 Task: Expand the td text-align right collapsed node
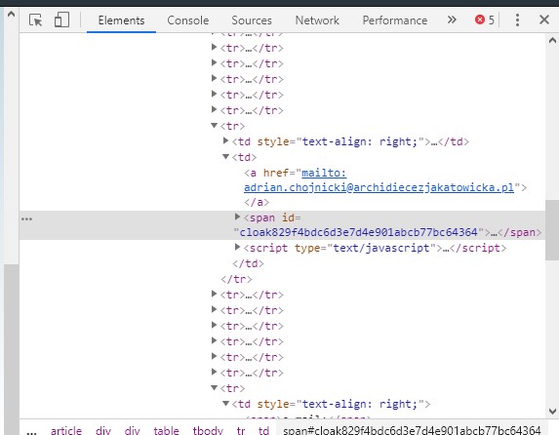[225, 140]
